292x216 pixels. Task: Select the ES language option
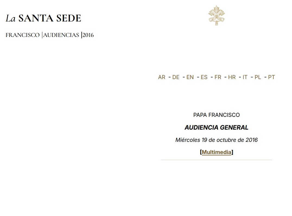(204, 77)
